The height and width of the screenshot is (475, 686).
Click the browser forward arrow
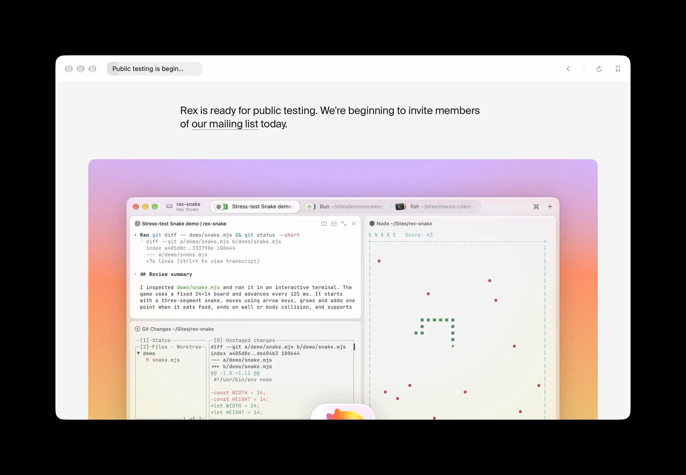click(x=584, y=69)
